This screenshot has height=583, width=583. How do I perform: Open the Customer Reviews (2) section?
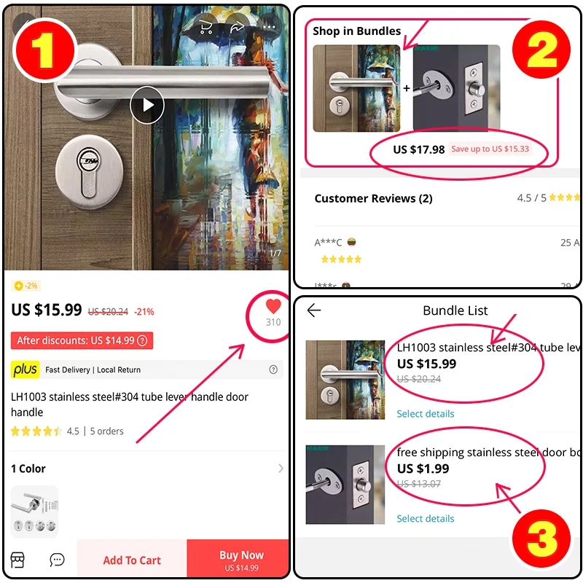[x=373, y=198]
